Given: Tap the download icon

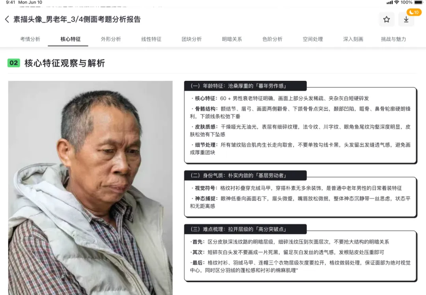Looking at the screenshot, I should [x=406, y=19].
